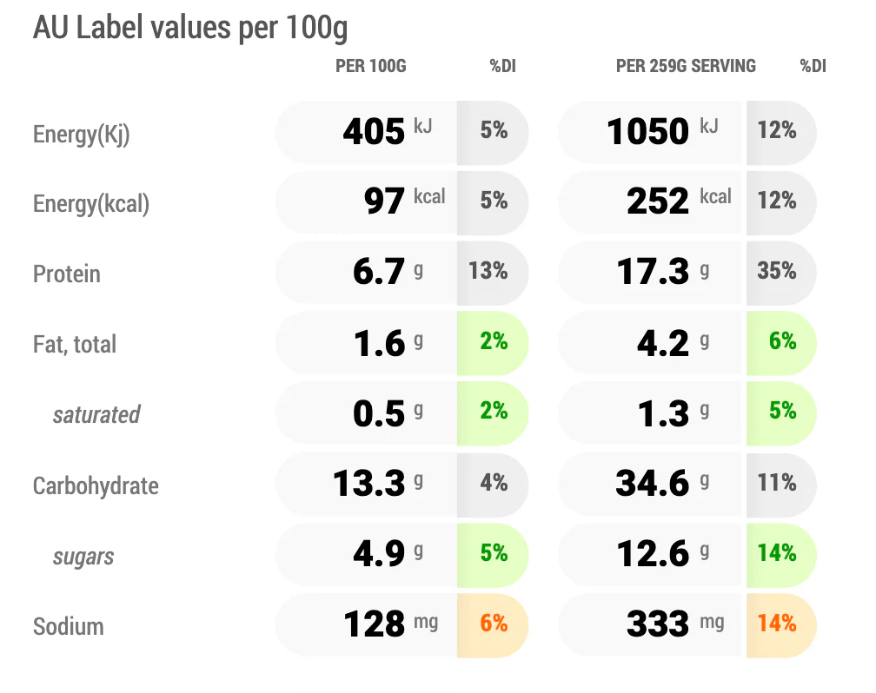Click the Energy(Kj) 405 kJ value
Image resolution: width=876 pixels, height=693 pixels.
[x=388, y=132]
